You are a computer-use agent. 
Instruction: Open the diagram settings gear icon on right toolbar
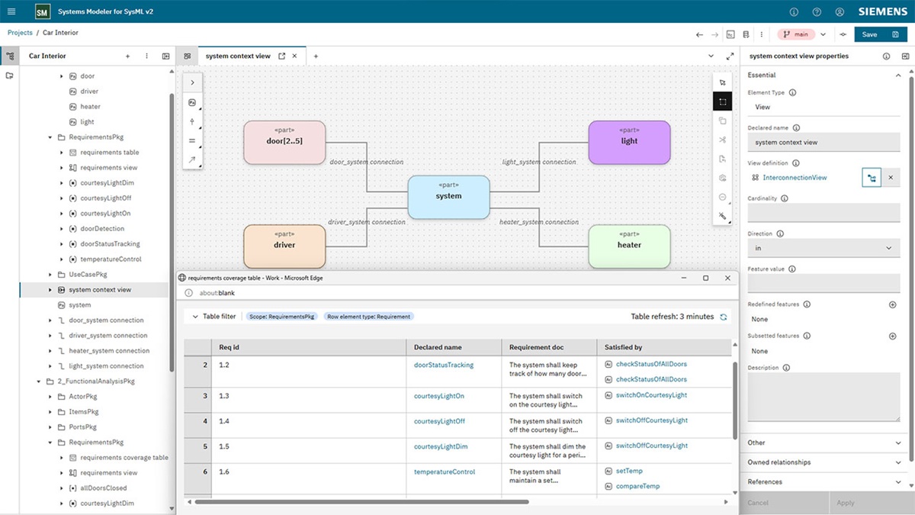pos(722,177)
